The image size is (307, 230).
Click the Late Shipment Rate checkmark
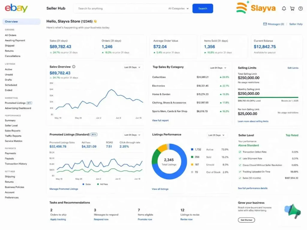pyautogui.click(x=240, y=158)
